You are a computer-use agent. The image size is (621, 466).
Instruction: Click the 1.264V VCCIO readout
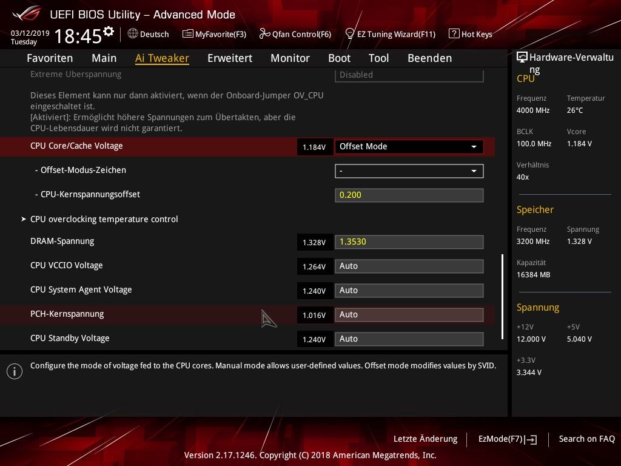tap(314, 267)
